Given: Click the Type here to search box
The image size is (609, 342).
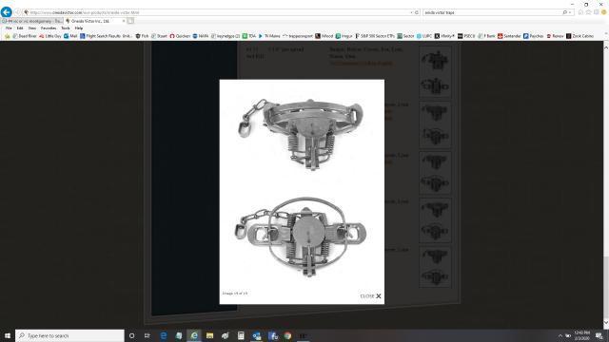Looking at the screenshot, I should pyautogui.click(x=69, y=335).
